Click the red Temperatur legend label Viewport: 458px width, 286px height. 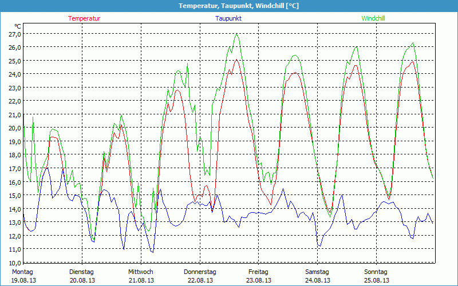click(x=84, y=18)
